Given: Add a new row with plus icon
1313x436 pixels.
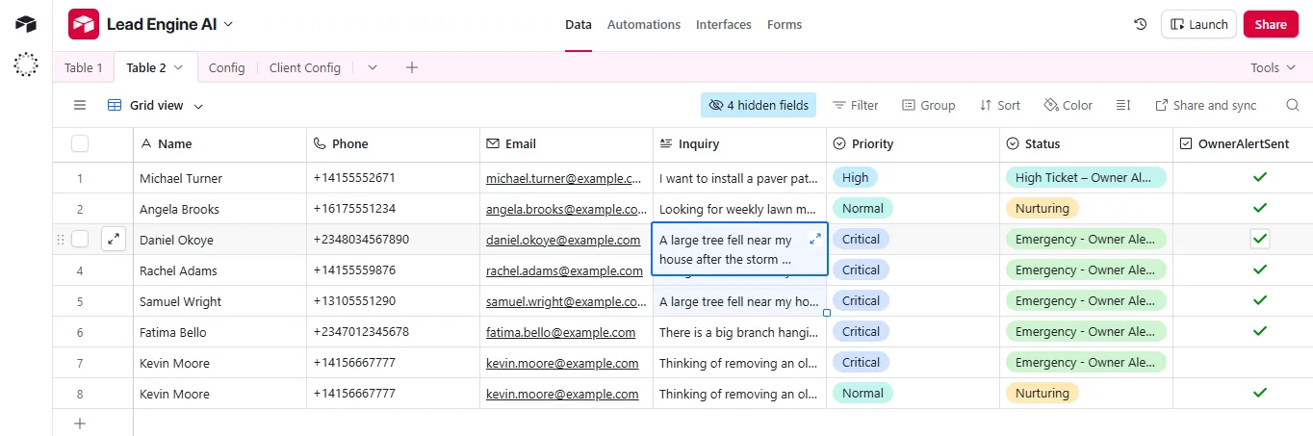Looking at the screenshot, I should tap(80, 423).
